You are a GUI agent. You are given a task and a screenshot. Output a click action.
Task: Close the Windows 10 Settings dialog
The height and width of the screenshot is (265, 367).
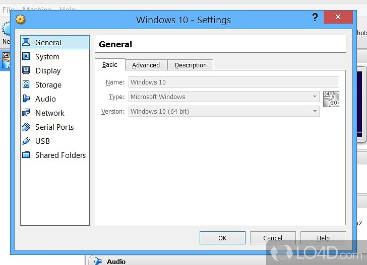[x=338, y=17]
